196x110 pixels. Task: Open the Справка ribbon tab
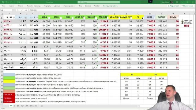pos(88,6)
